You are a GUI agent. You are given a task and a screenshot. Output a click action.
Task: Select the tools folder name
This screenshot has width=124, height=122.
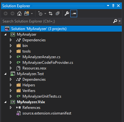click(27, 51)
